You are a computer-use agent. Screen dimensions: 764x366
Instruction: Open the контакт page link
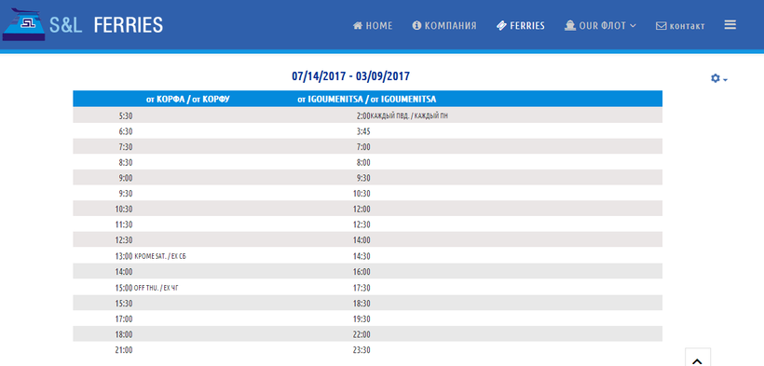tap(680, 26)
